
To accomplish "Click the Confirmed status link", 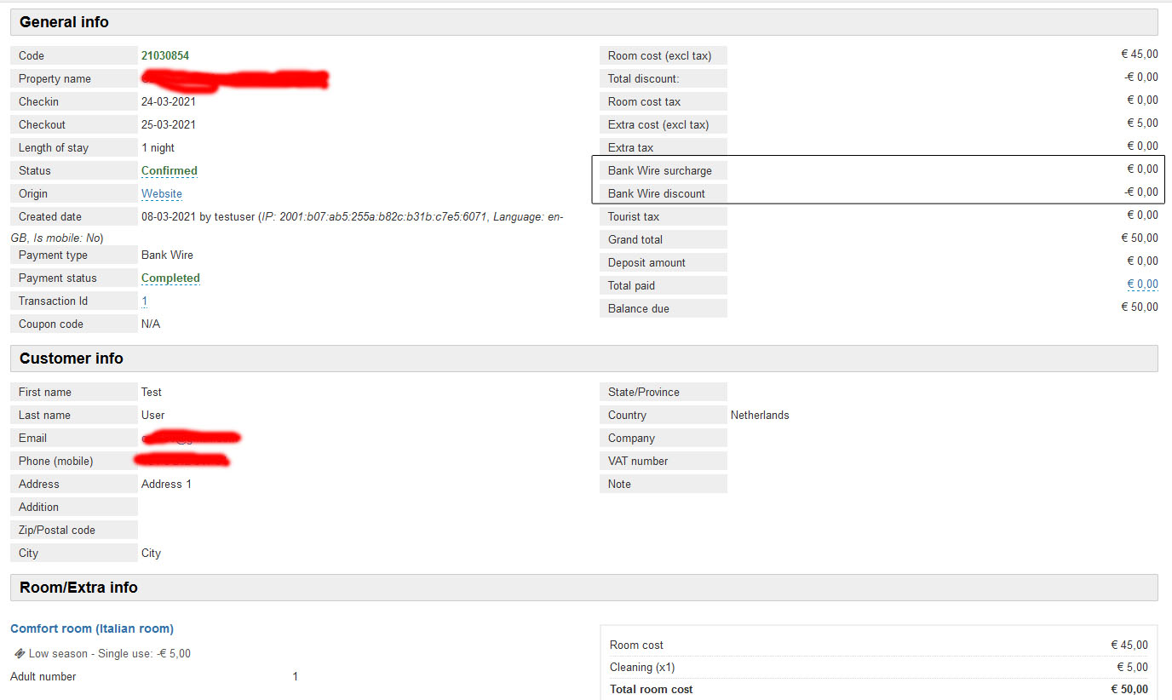I will click(169, 170).
